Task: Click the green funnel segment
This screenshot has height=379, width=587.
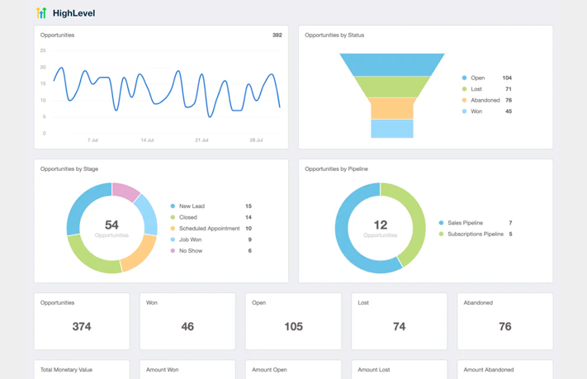Action: click(x=392, y=87)
